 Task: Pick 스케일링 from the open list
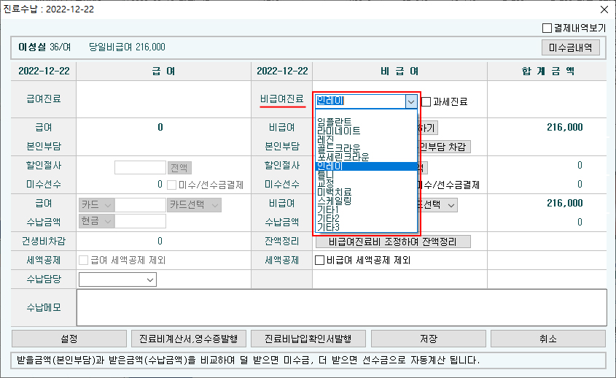(x=337, y=201)
